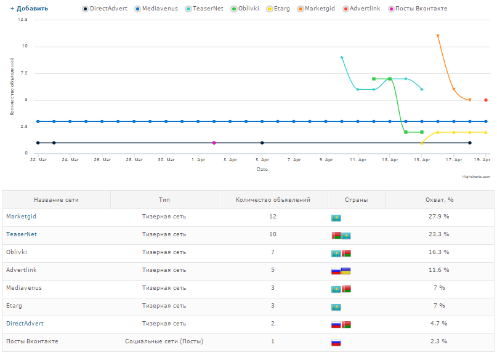Click the ad count 5 in Advertlink row
The image size is (497, 355).
pyautogui.click(x=273, y=270)
